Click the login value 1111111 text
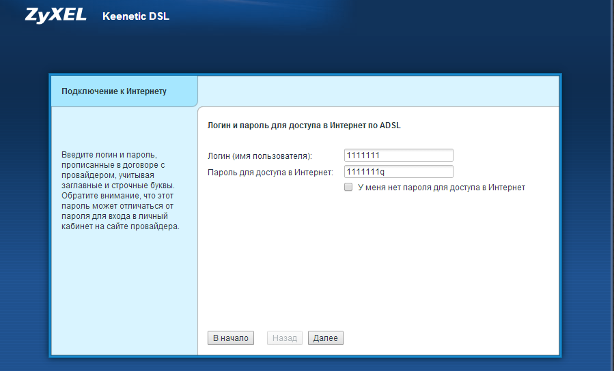 363,155
